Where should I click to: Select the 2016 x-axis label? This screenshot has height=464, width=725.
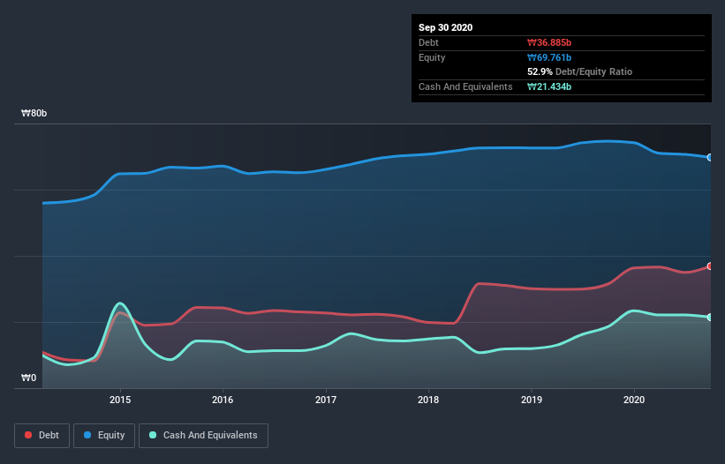(223, 400)
